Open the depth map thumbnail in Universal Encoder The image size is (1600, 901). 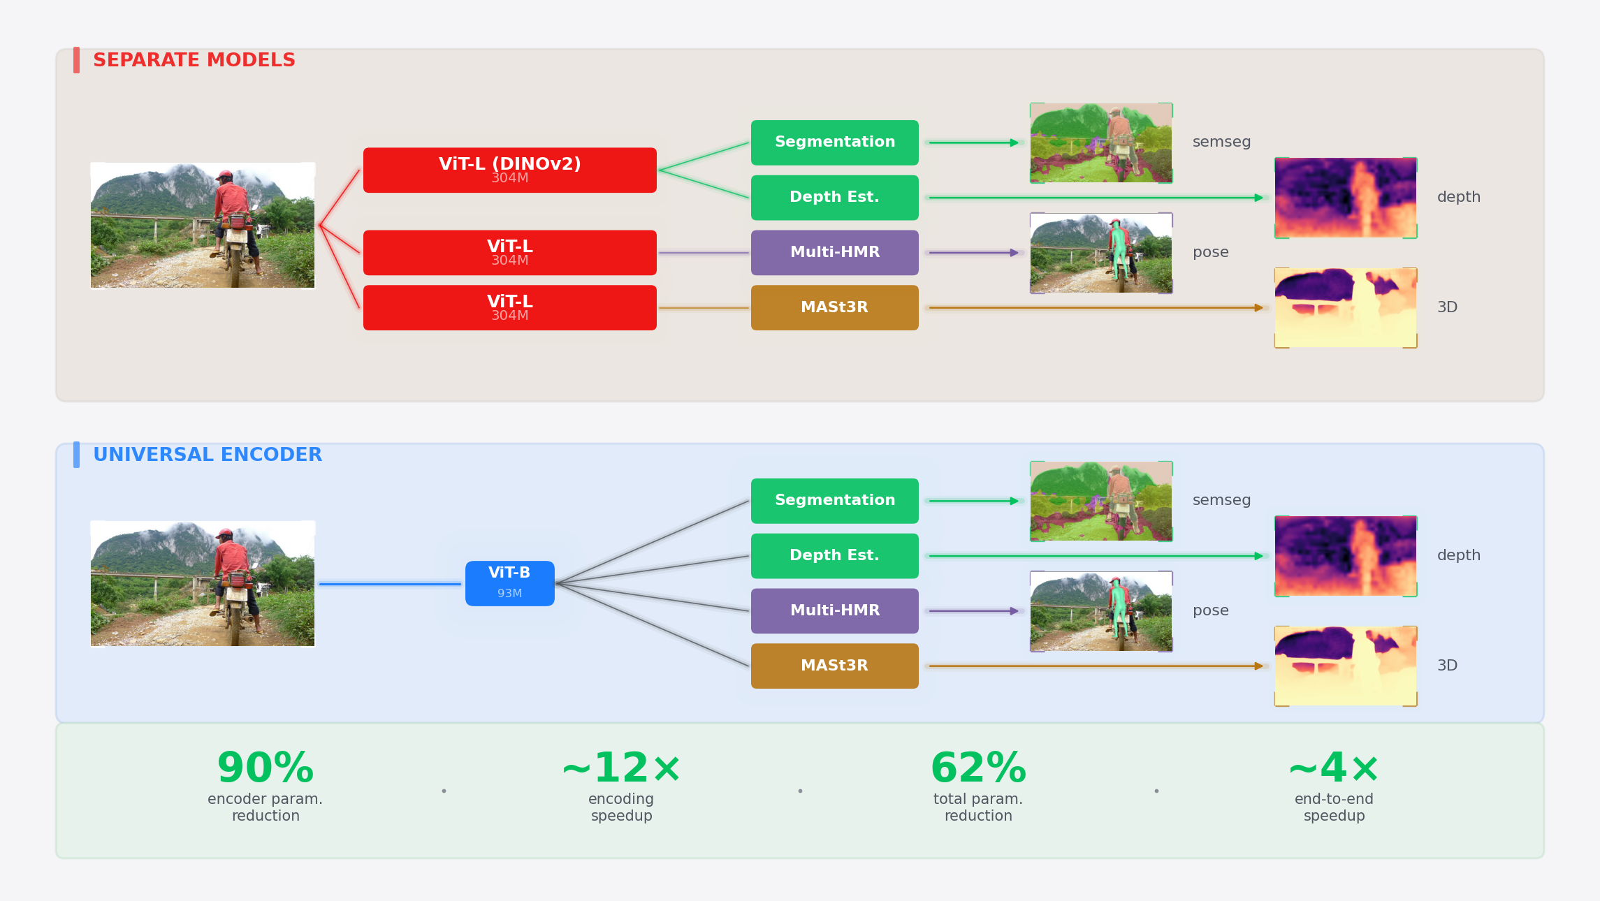pos(1346,556)
